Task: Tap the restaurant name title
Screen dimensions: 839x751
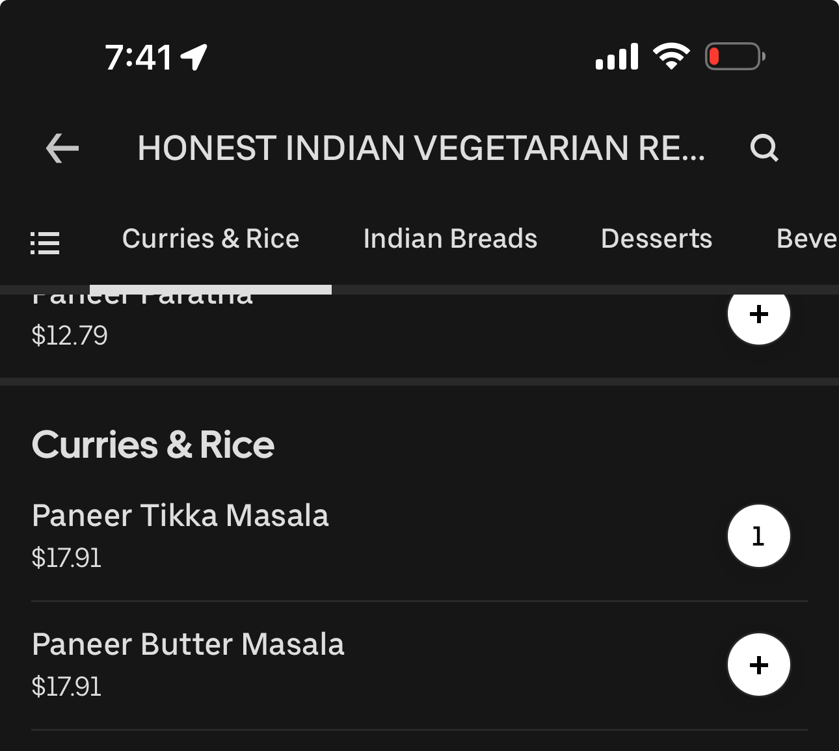Action: pyautogui.click(x=421, y=148)
